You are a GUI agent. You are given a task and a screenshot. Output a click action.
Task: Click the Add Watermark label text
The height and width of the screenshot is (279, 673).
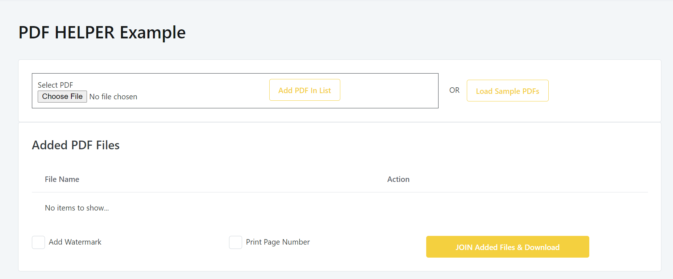[x=75, y=242]
